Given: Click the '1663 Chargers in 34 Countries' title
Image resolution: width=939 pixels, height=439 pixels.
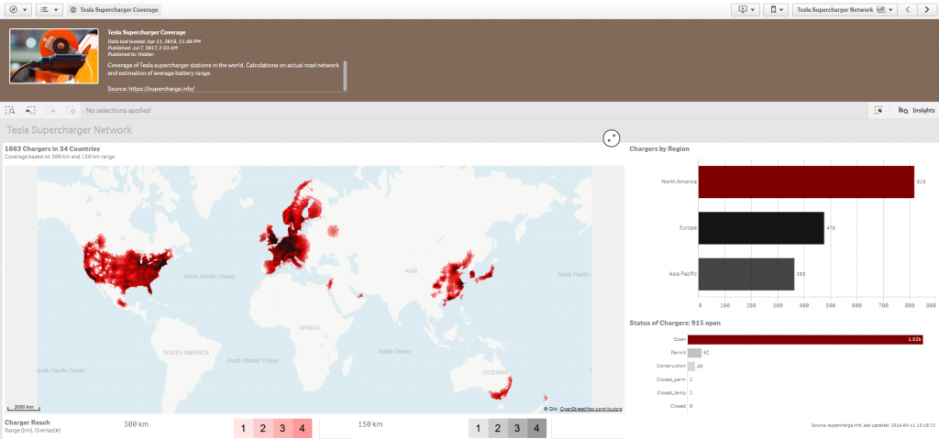Looking at the screenshot, I should click(52, 148).
